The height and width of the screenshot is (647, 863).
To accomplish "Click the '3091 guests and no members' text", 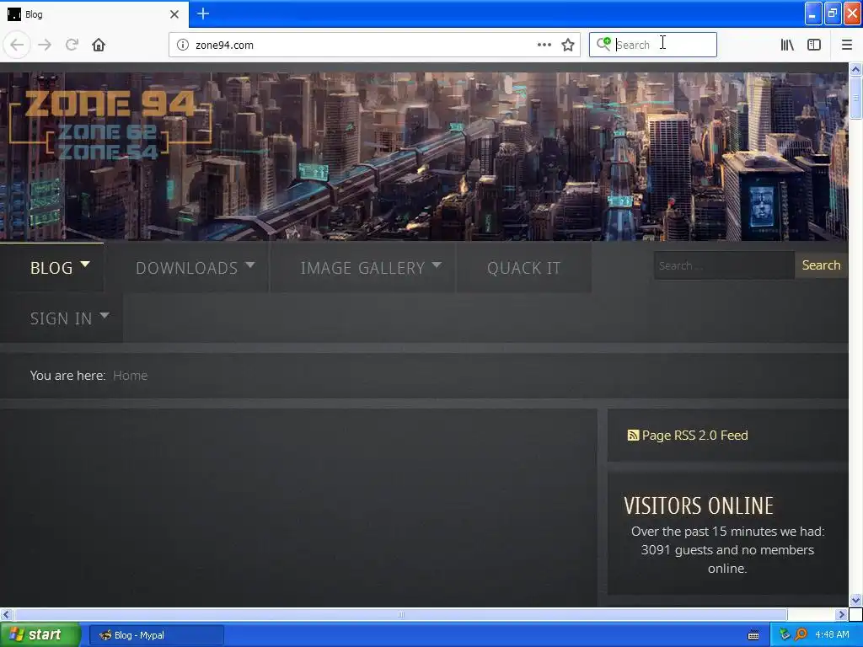I will tap(727, 549).
